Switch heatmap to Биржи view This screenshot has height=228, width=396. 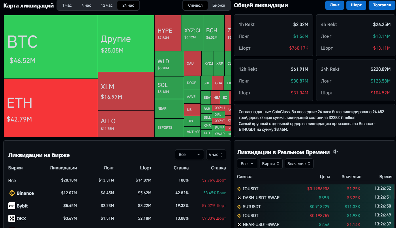(219, 5)
